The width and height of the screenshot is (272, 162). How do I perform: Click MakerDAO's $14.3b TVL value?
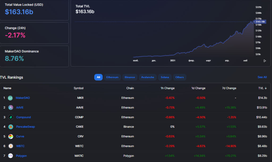click(262, 98)
